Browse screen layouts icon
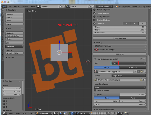The width and height of the screenshot is (151, 115). pos(39,6)
